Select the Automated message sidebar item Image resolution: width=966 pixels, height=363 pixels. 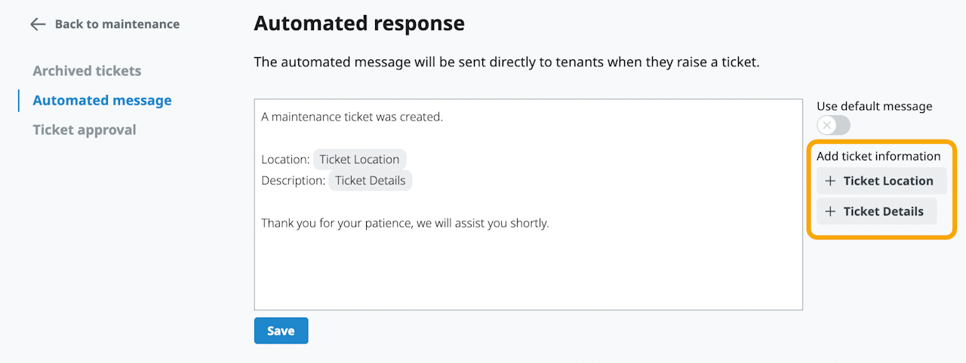pyautogui.click(x=102, y=100)
